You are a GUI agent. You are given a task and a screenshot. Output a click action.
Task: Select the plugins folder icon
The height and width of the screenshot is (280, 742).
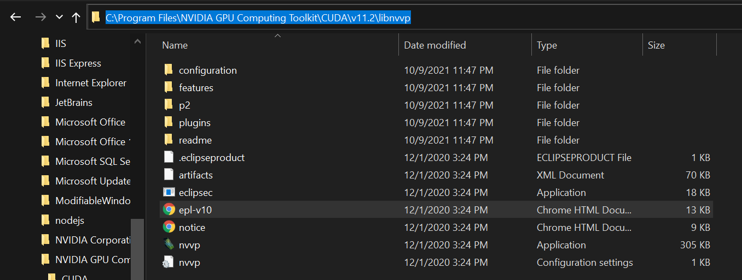coord(169,122)
